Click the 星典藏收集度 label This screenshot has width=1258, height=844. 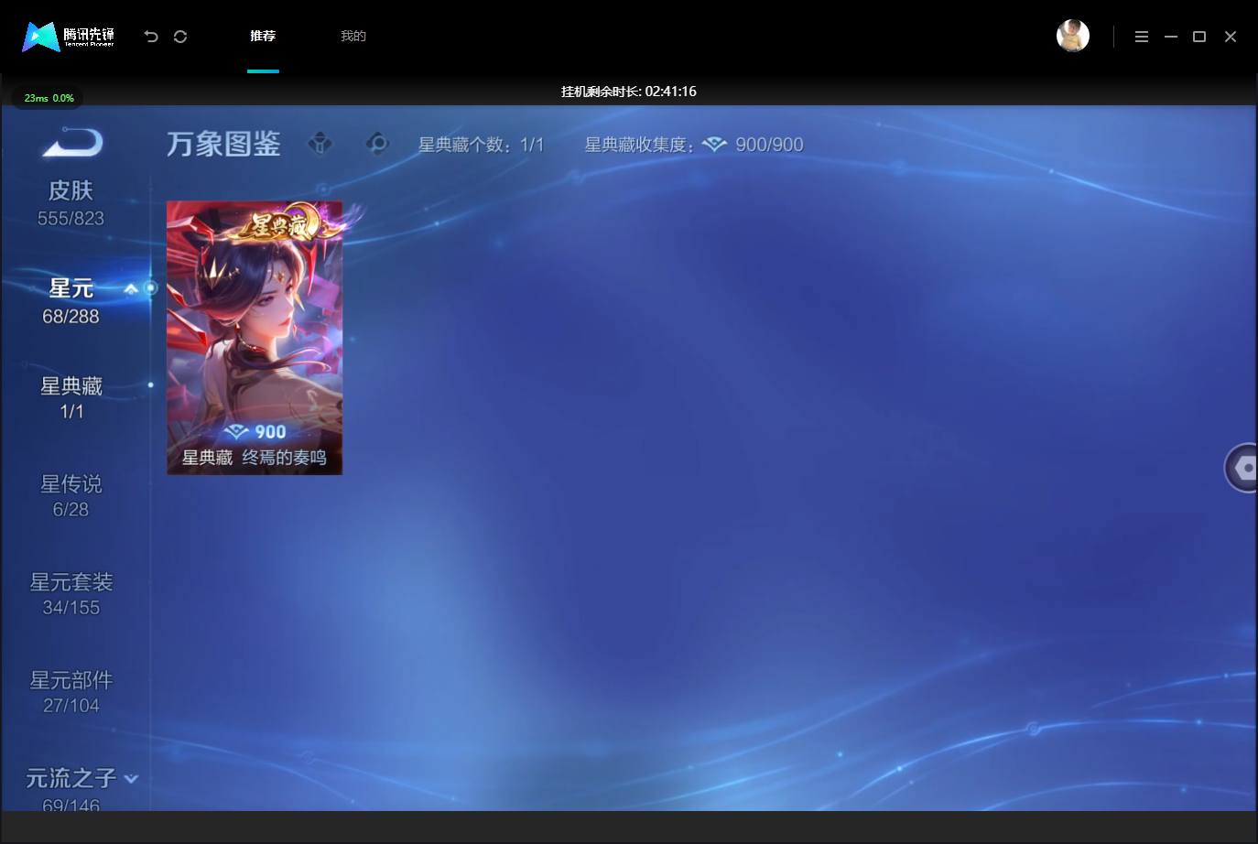pyautogui.click(x=640, y=145)
